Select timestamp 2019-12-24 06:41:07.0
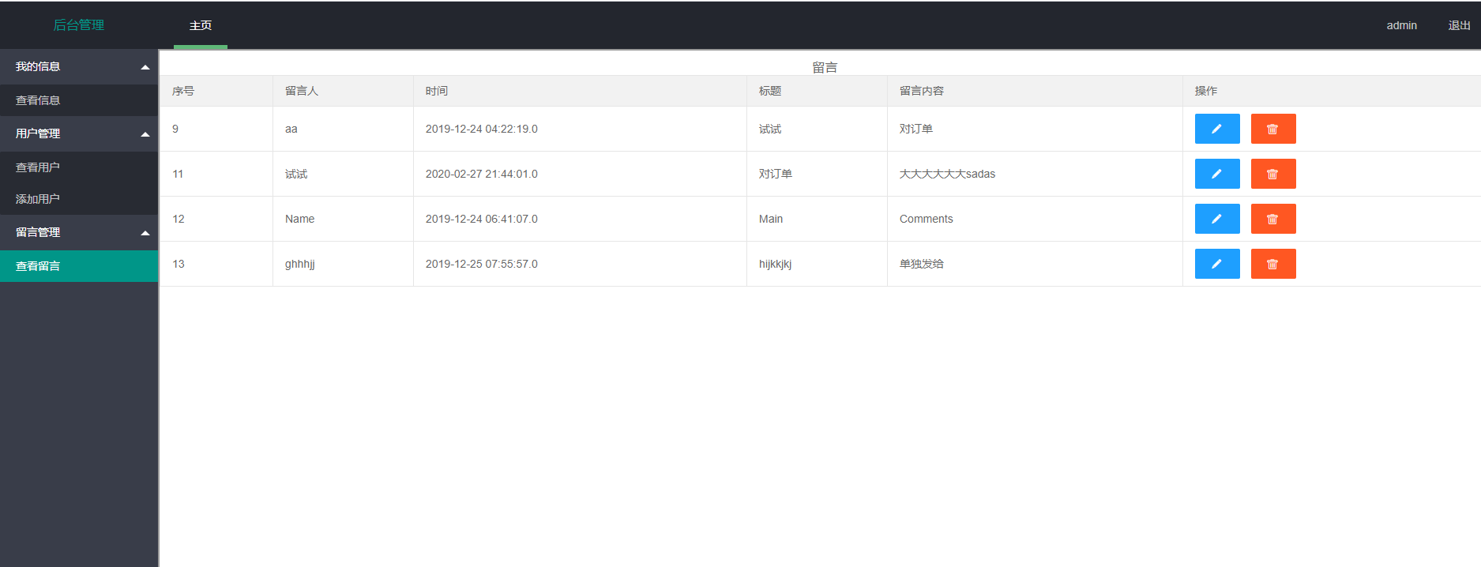Image resolution: width=1481 pixels, height=567 pixels. 482,219
